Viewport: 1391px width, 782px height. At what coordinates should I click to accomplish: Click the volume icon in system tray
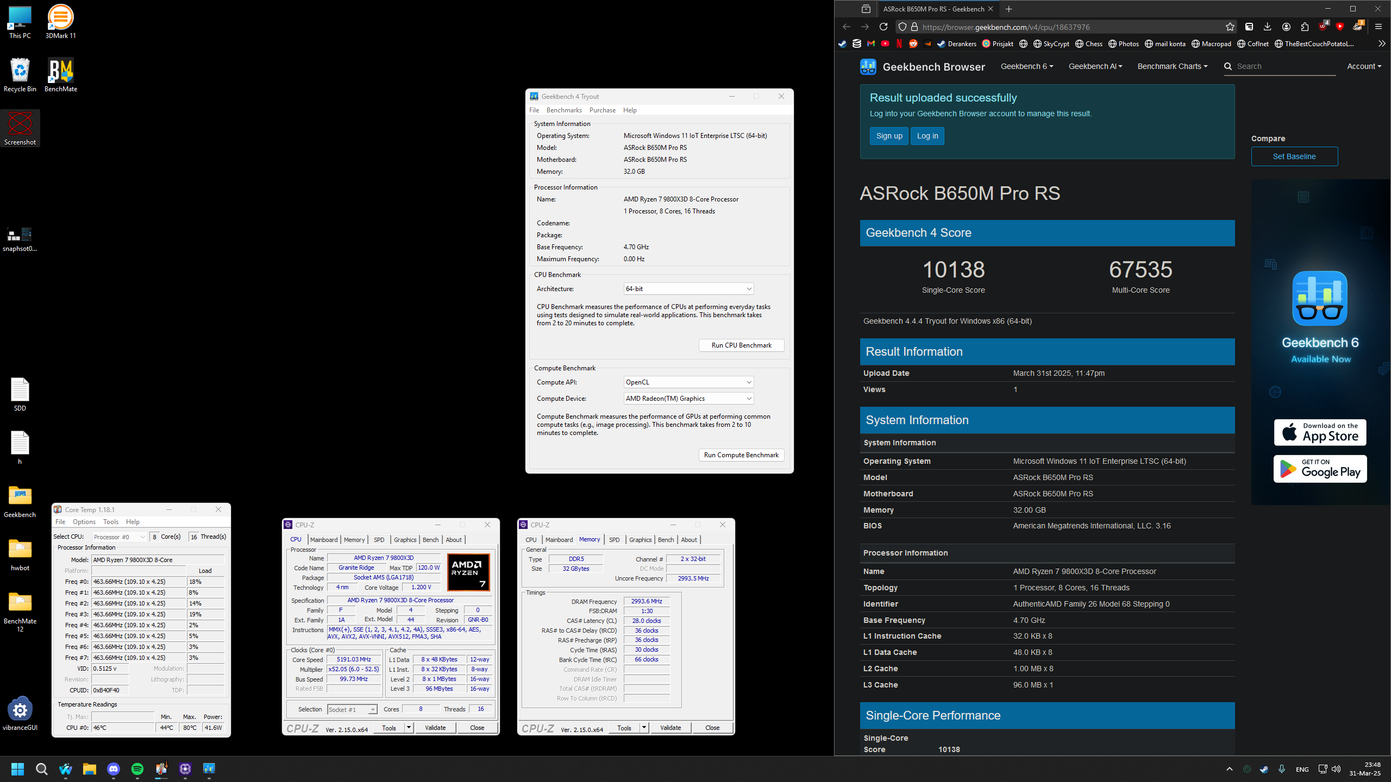pos(1336,769)
